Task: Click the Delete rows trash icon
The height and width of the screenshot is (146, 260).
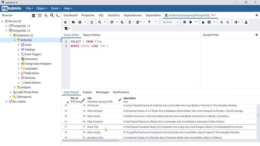Action: click(x=130, y=22)
